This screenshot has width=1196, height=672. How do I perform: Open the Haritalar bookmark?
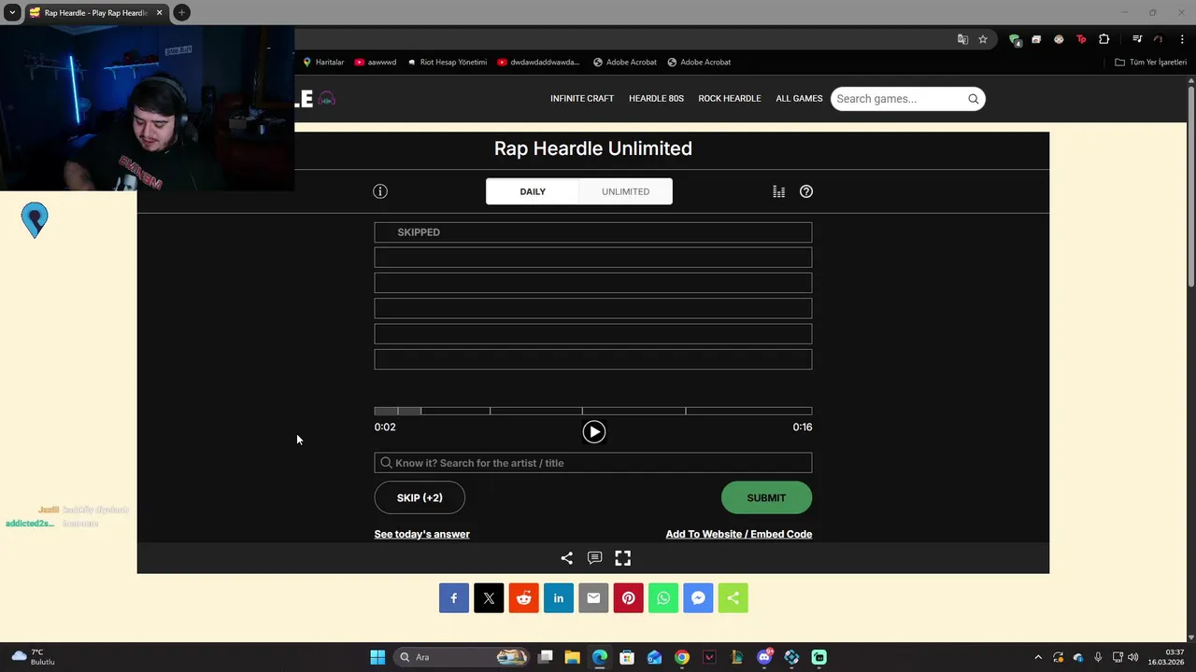[x=323, y=63]
